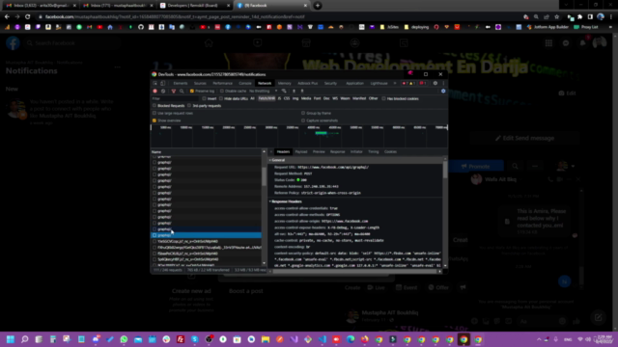
Task: Open the Timing tab of the request
Action: click(374, 152)
